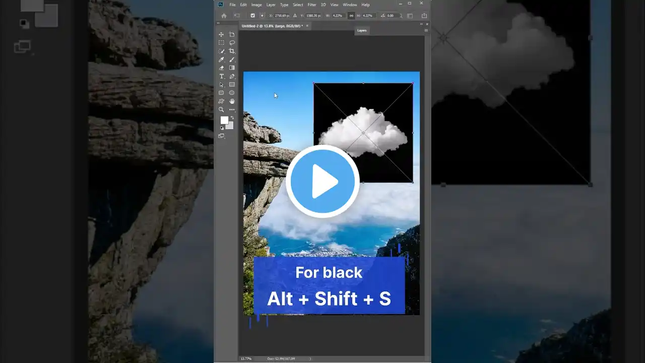The height and width of the screenshot is (363, 645).
Task: Pick the Eyedropper tool
Action: pos(221,59)
